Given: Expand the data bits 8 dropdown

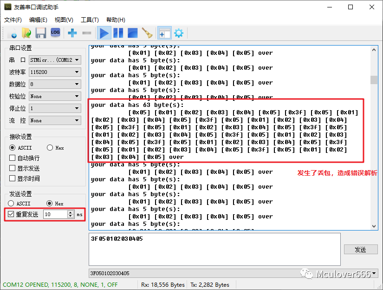Looking at the screenshot, I should pyautogui.click(x=55, y=84).
